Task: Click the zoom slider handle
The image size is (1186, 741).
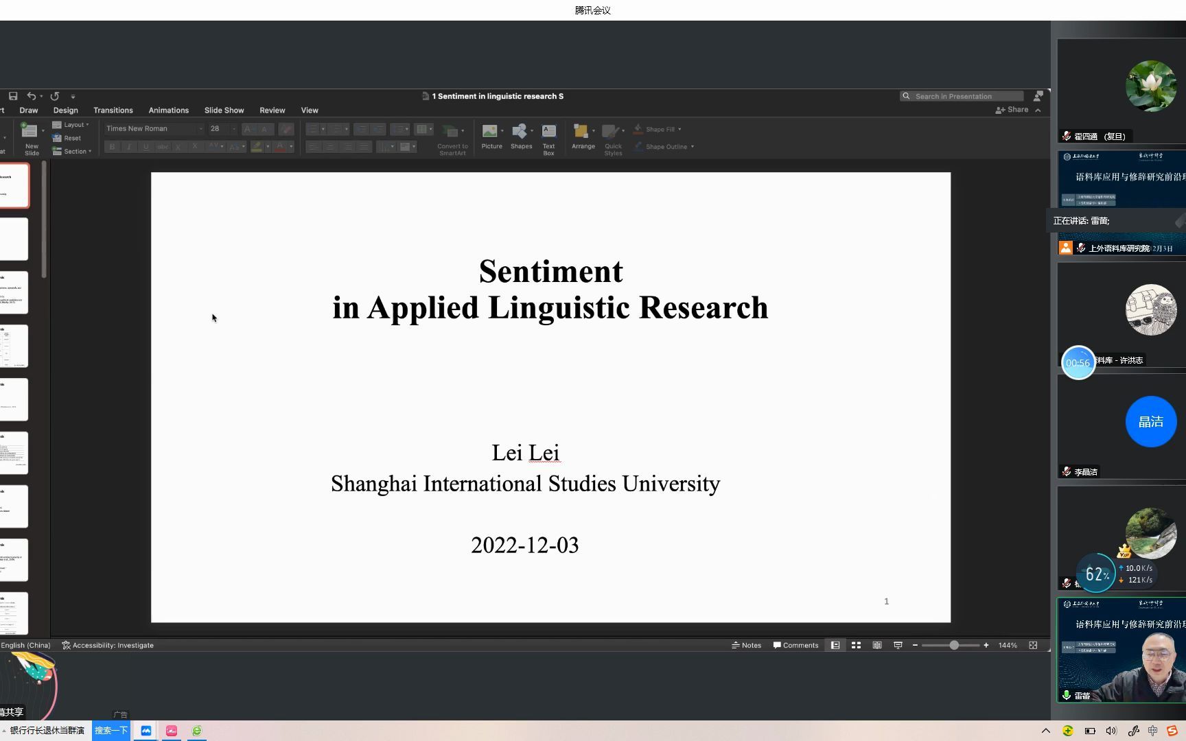Action: click(x=954, y=645)
